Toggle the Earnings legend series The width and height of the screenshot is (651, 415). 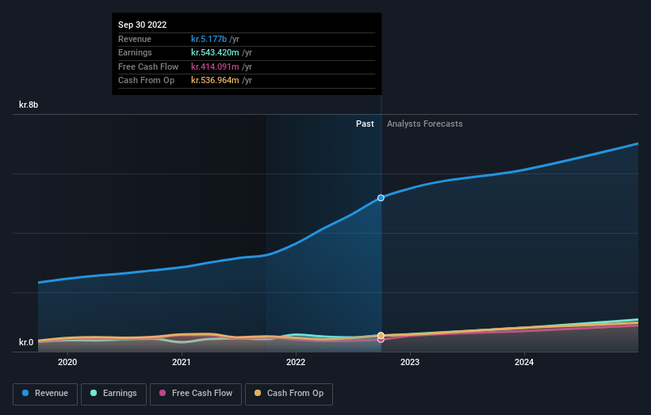(113, 394)
